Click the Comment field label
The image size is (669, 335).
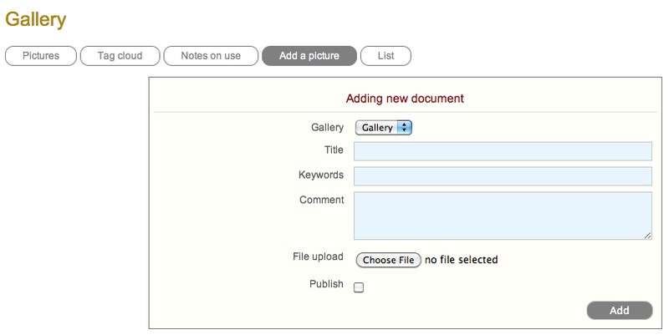(322, 200)
